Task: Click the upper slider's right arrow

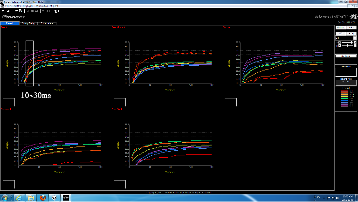Action: 355,42
